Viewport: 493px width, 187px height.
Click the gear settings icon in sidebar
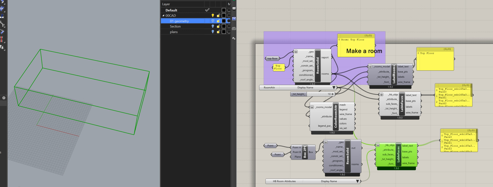point(4,98)
